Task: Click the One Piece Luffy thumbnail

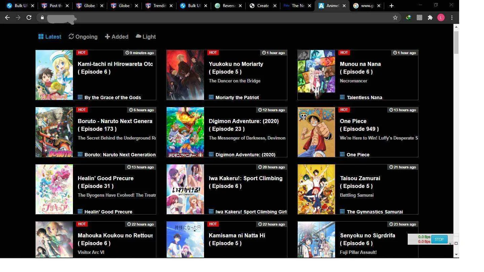Action: pyautogui.click(x=316, y=132)
